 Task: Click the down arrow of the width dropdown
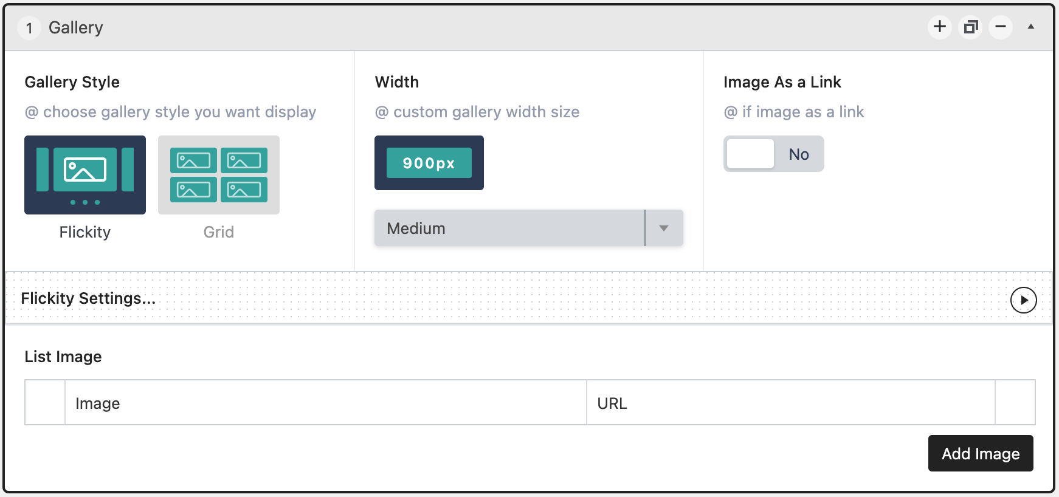pos(664,228)
